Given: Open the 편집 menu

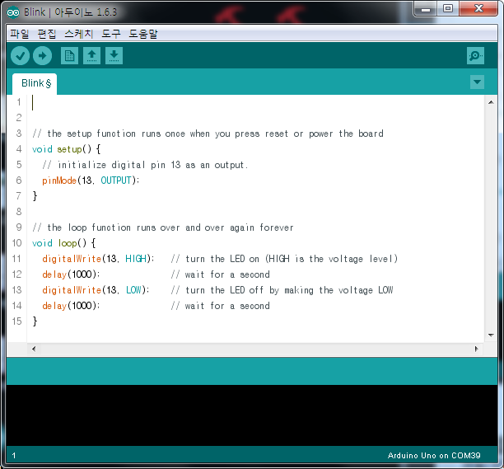Looking at the screenshot, I should tap(47, 34).
